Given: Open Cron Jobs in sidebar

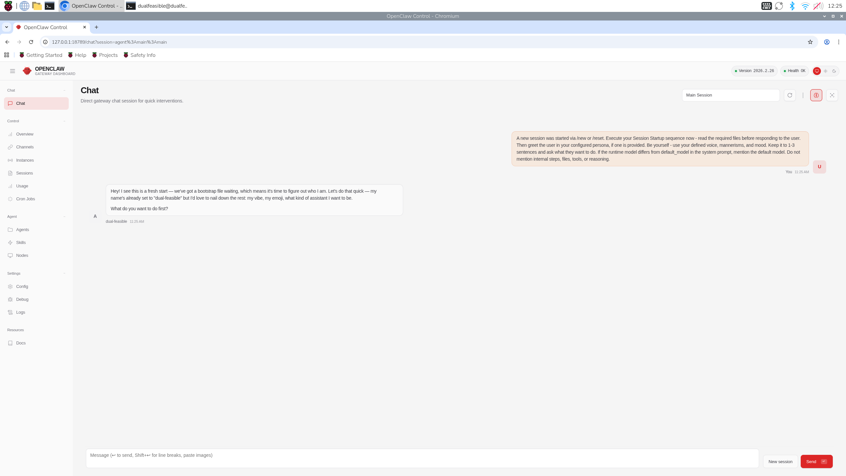Looking at the screenshot, I should 25,199.
